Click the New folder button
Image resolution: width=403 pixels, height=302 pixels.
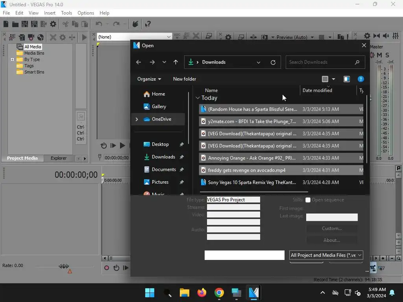pyautogui.click(x=185, y=79)
